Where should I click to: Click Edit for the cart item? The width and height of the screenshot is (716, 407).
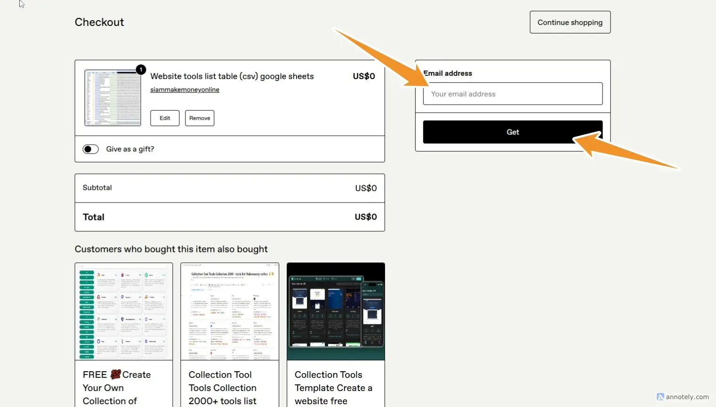(x=165, y=118)
